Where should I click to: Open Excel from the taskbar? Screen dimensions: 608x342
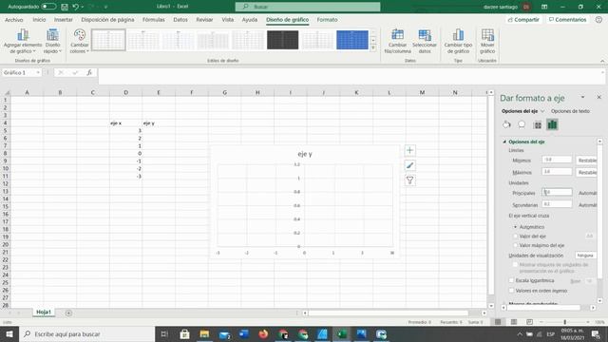(342, 333)
